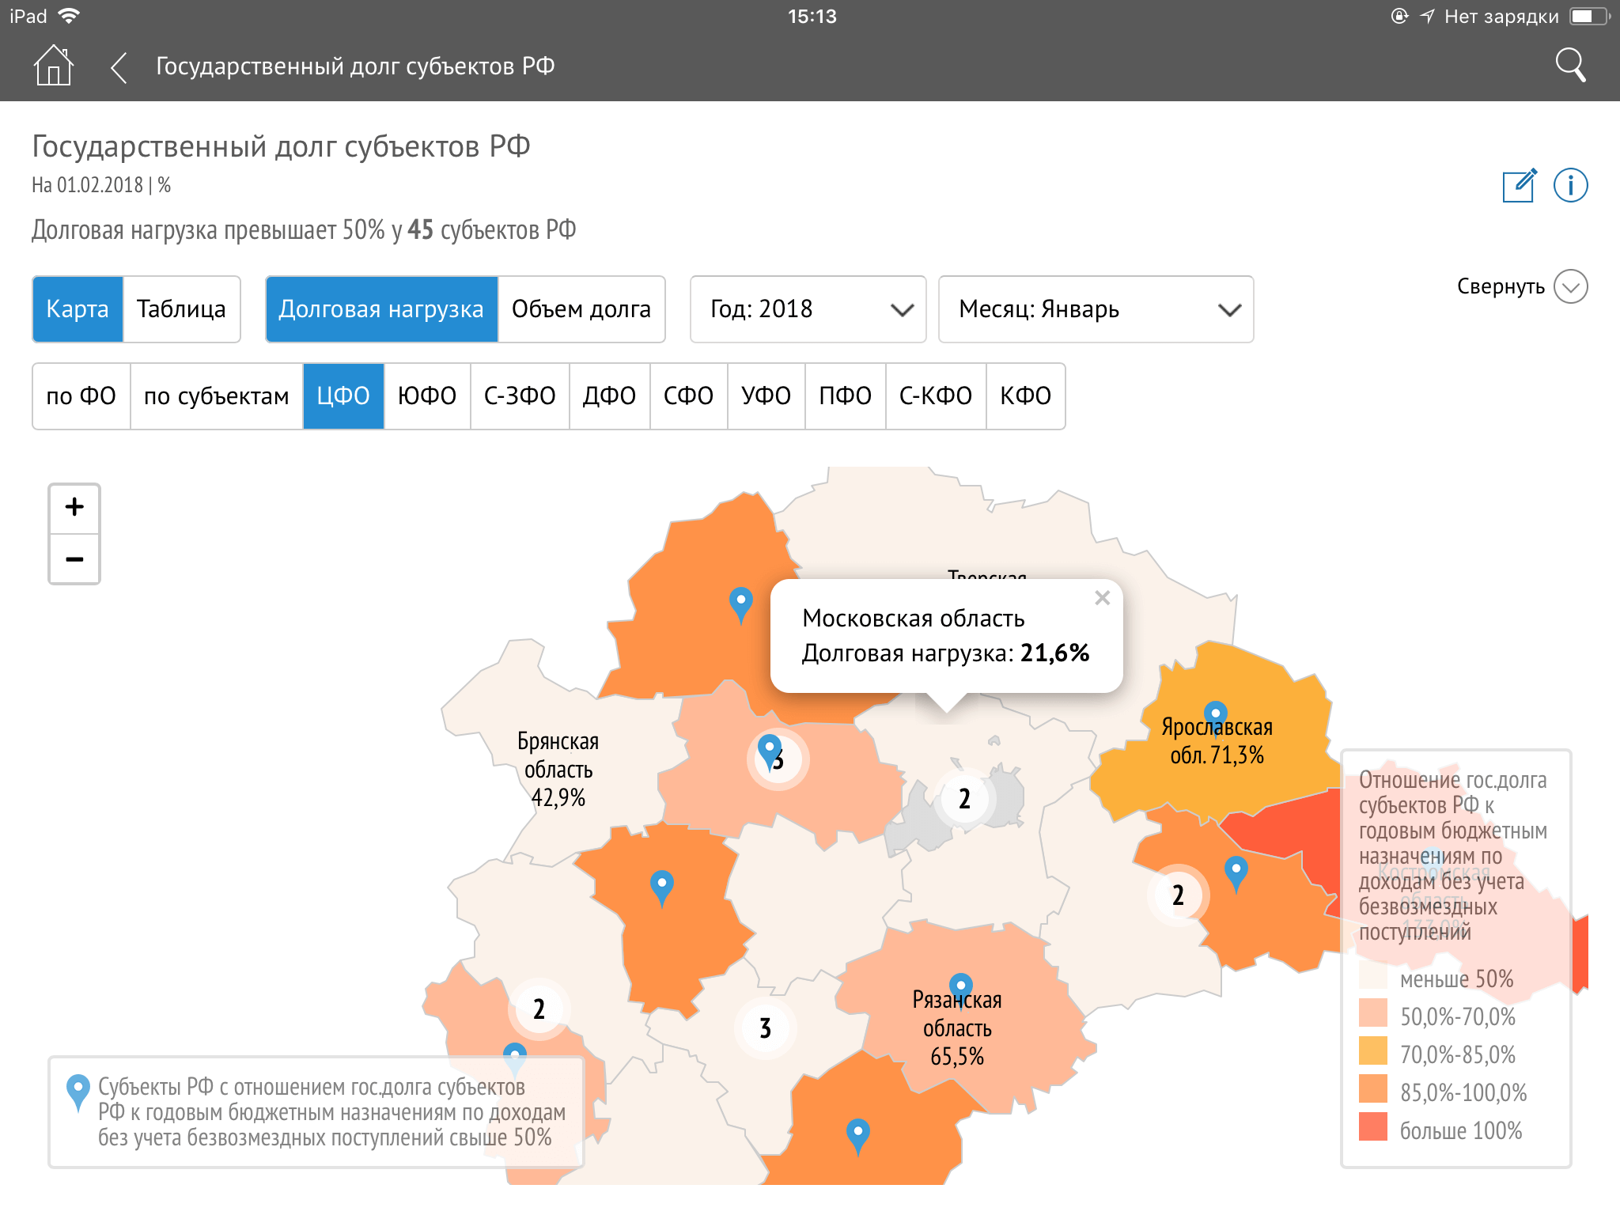Select the ПФО district tab
Image resolution: width=1620 pixels, height=1215 pixels.
pos(845,396)
